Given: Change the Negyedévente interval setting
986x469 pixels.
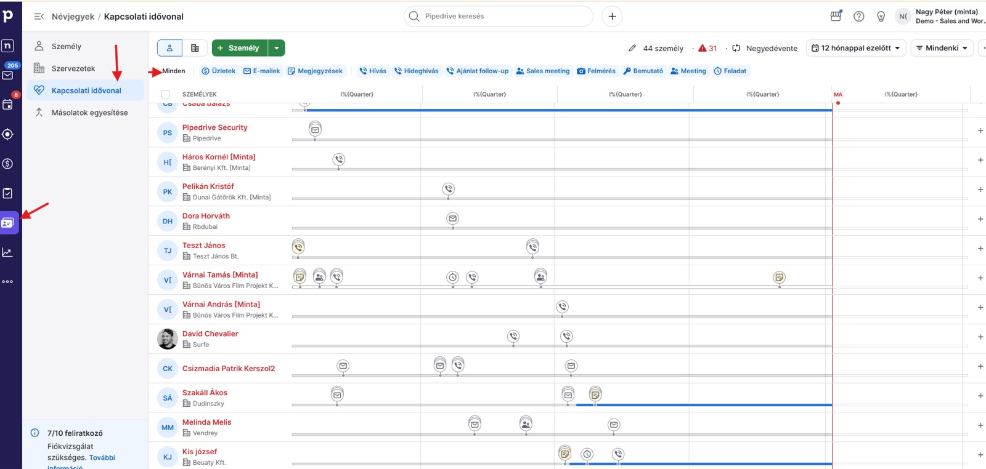Looking at the screenshot, I should click(x=764, y=48).
